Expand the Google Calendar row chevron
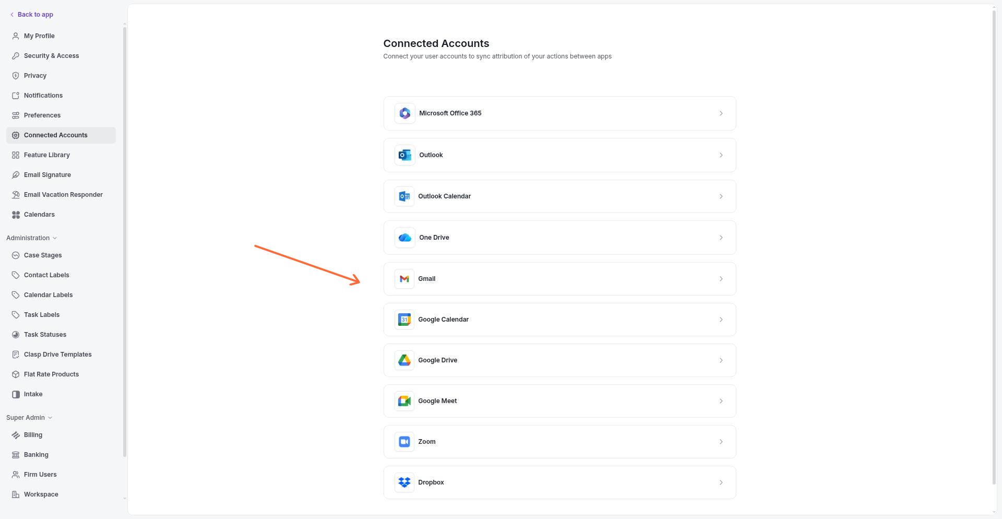The image size is (1002, 519). coord(721,320)
